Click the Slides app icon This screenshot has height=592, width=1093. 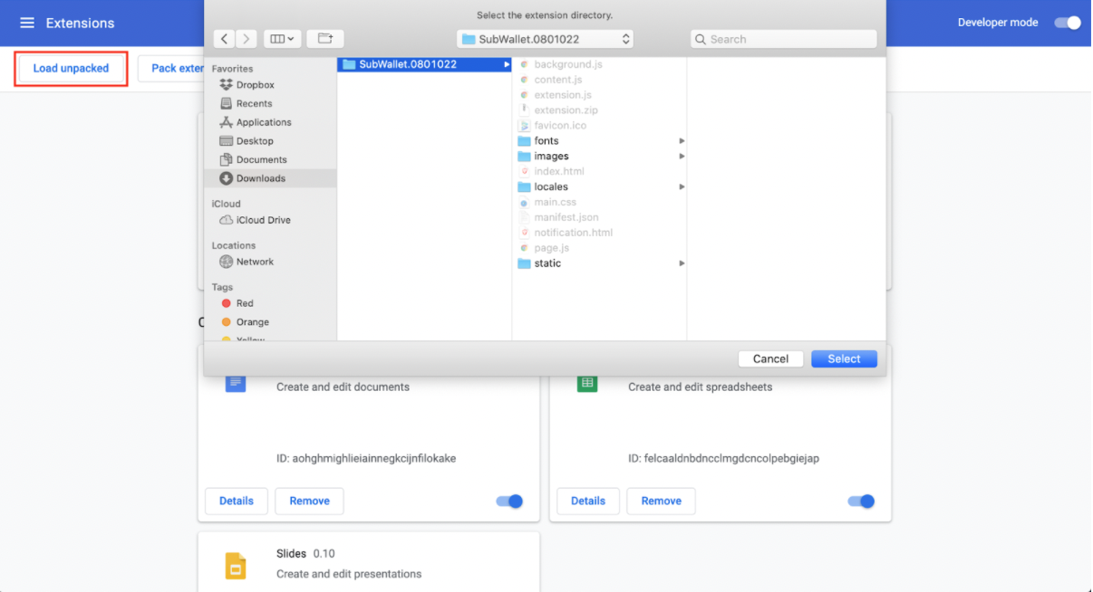pos(236,566)
